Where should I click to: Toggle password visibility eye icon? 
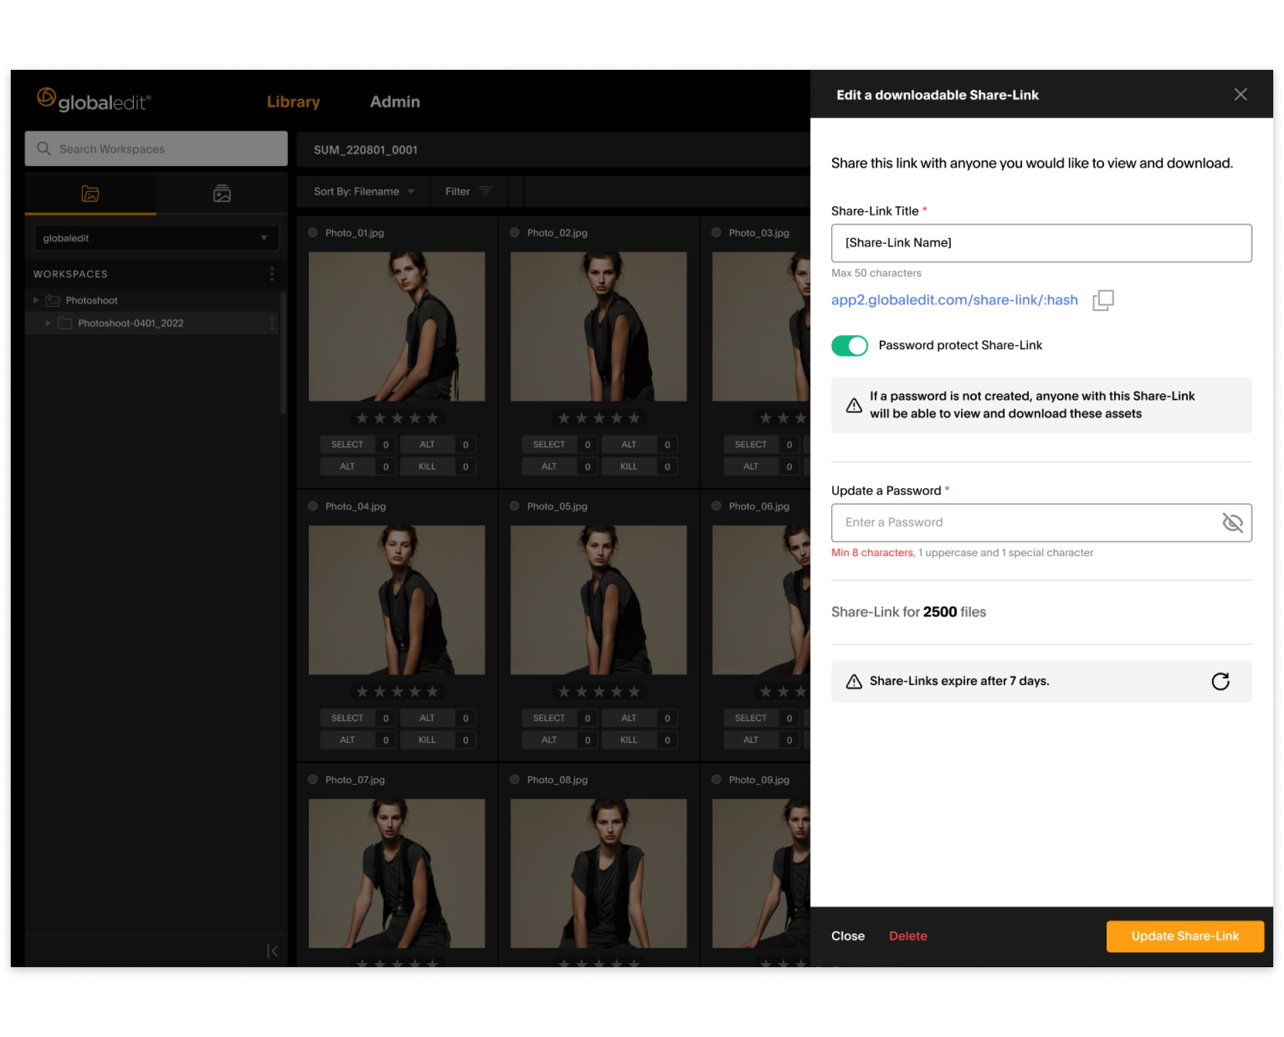(1232, 523)
